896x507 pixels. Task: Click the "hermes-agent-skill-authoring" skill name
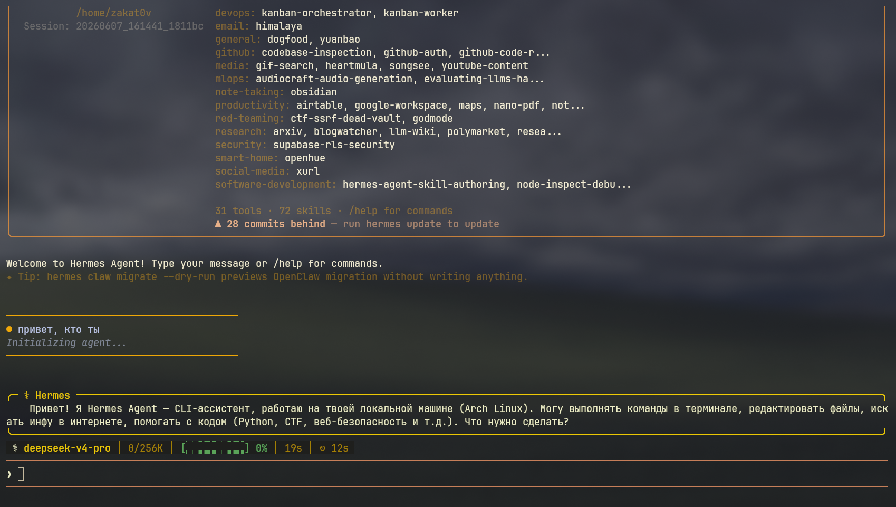[x=424, y=185]
